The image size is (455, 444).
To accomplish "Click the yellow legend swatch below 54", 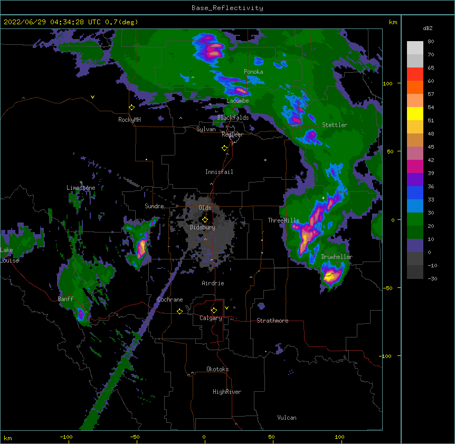I will 415,113.
